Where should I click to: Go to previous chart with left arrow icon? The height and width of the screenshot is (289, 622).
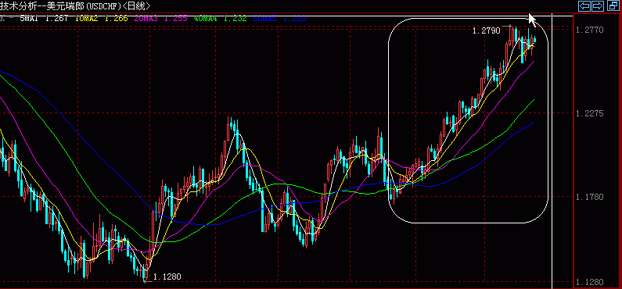[584, 5]
